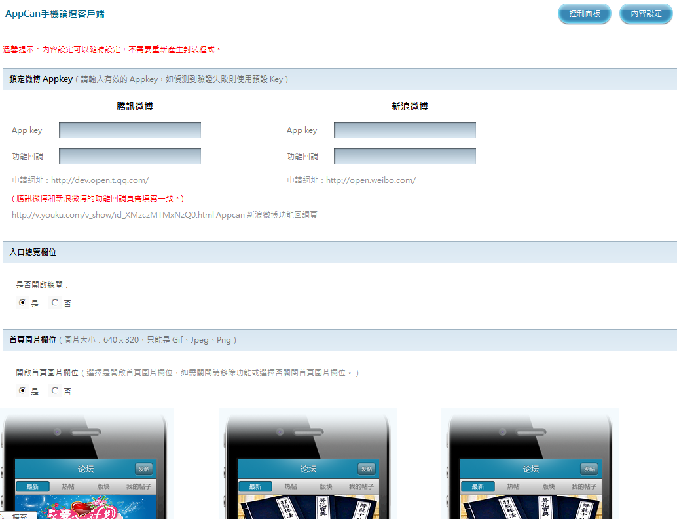
Task: Select 是 for 是否開啟總覽
Action: 22,303
